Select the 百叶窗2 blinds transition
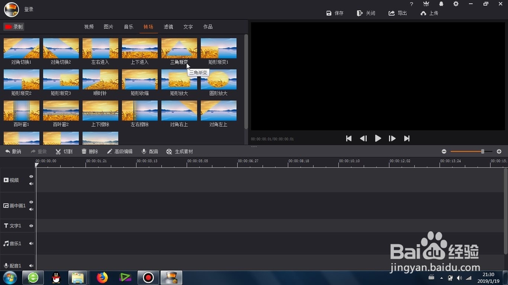 pyautogui.click(x=61, y=111)
